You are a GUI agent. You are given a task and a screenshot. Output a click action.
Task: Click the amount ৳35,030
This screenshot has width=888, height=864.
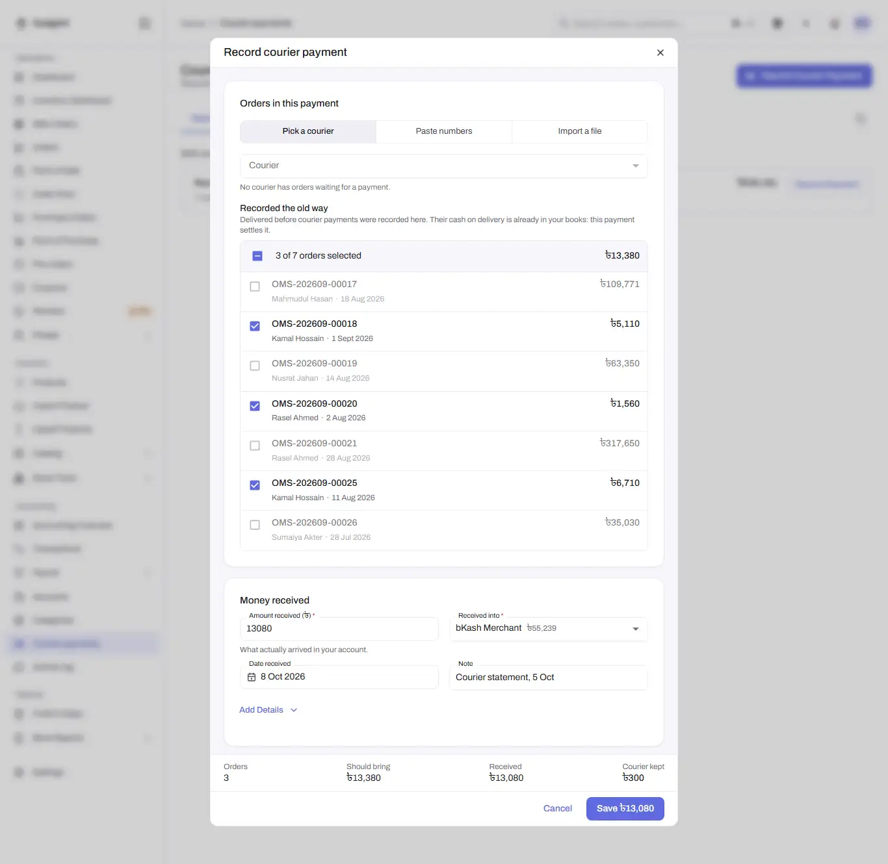click(x=622, y=522)
